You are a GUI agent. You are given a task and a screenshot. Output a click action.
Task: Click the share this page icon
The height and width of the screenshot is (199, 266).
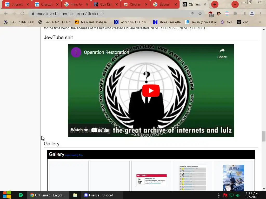192,13
